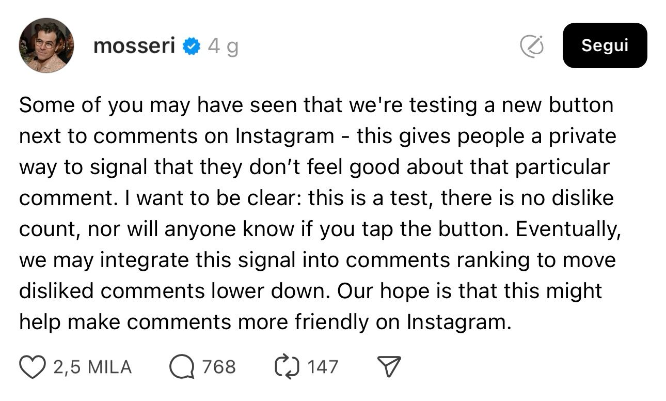This screenshot has height=401, width=666.
Task: Open replies via the comment bubble icon
Action: [x=181, y=367]
